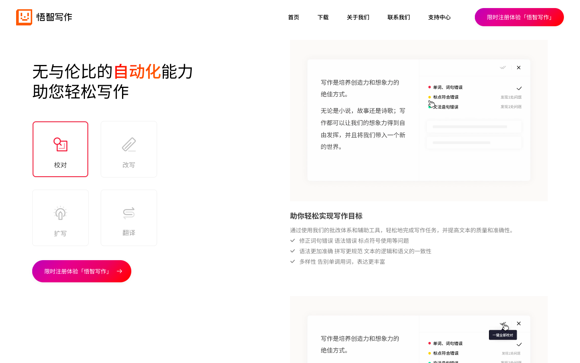Click checkmark beside 单词、词句错误 in top preview
Screen dimensions: 580x363
pos(519,88)
